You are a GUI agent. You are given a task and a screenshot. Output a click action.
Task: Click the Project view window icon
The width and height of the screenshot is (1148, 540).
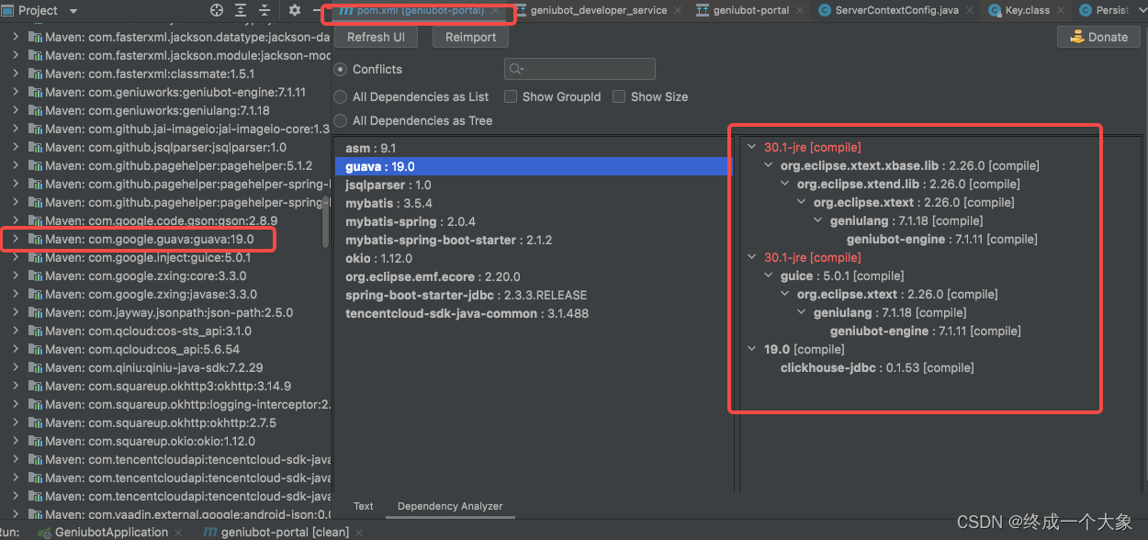(7, 10)
